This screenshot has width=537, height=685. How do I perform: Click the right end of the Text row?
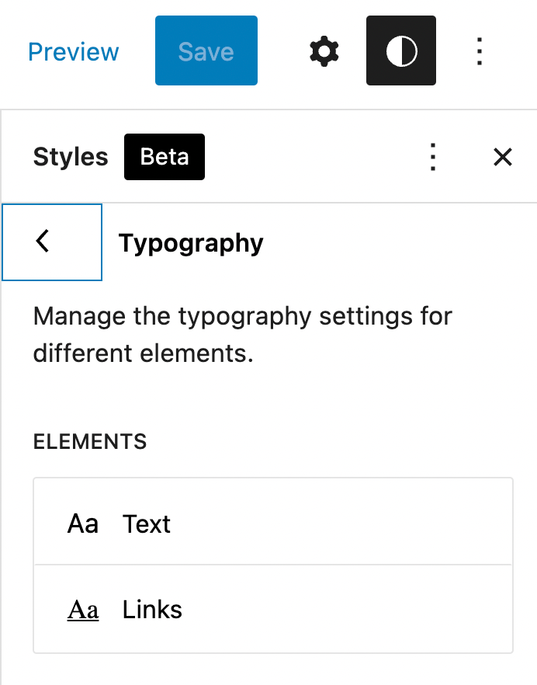[481, 524]
